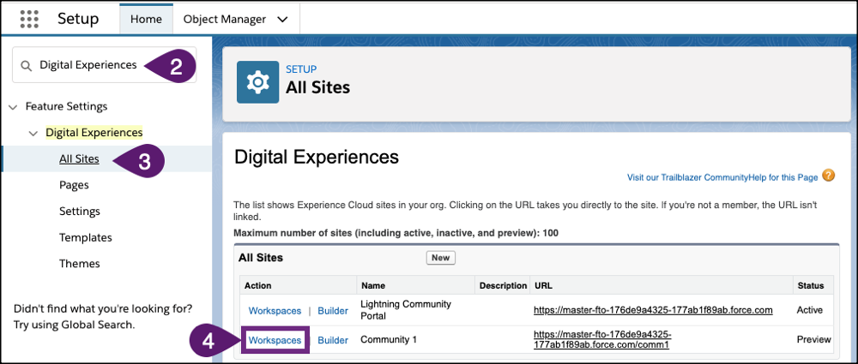This screenshot has width=858, height=364.
Task: Click the SETUP breadcrumb link
Action: pos(301,69)
